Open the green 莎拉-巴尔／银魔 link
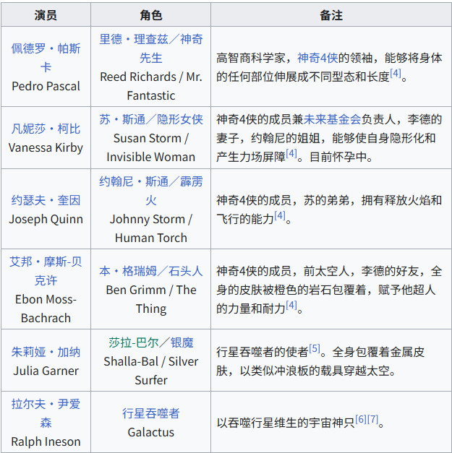 pyautogui.click(x=151, y=342)
